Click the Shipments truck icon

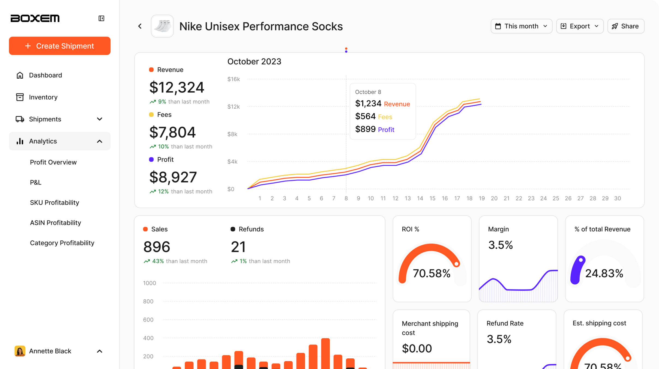click(x=20, y=119)
